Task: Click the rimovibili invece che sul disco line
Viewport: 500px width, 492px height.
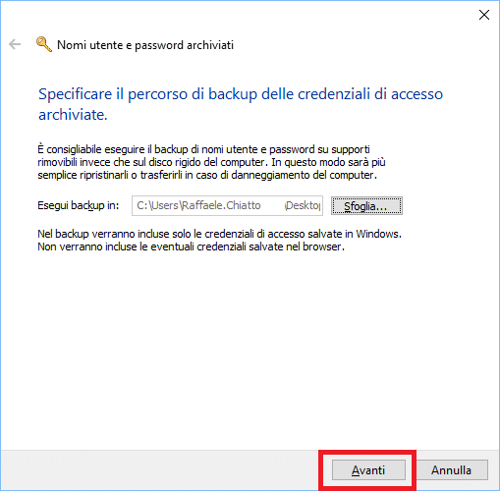Action: pyautogui.click(x=211, y=162)
